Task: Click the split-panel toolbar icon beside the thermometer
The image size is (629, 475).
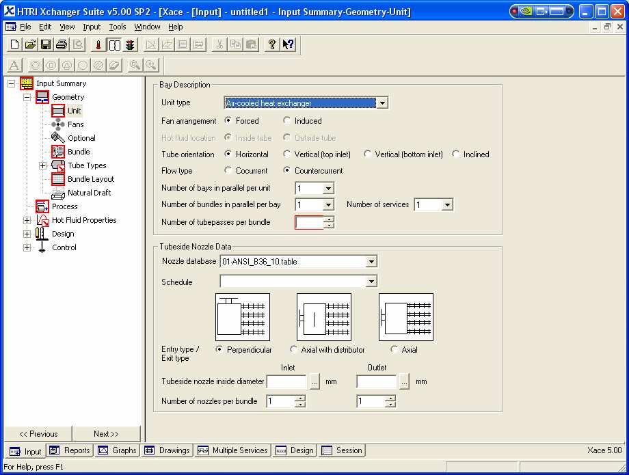Action: 114,44
